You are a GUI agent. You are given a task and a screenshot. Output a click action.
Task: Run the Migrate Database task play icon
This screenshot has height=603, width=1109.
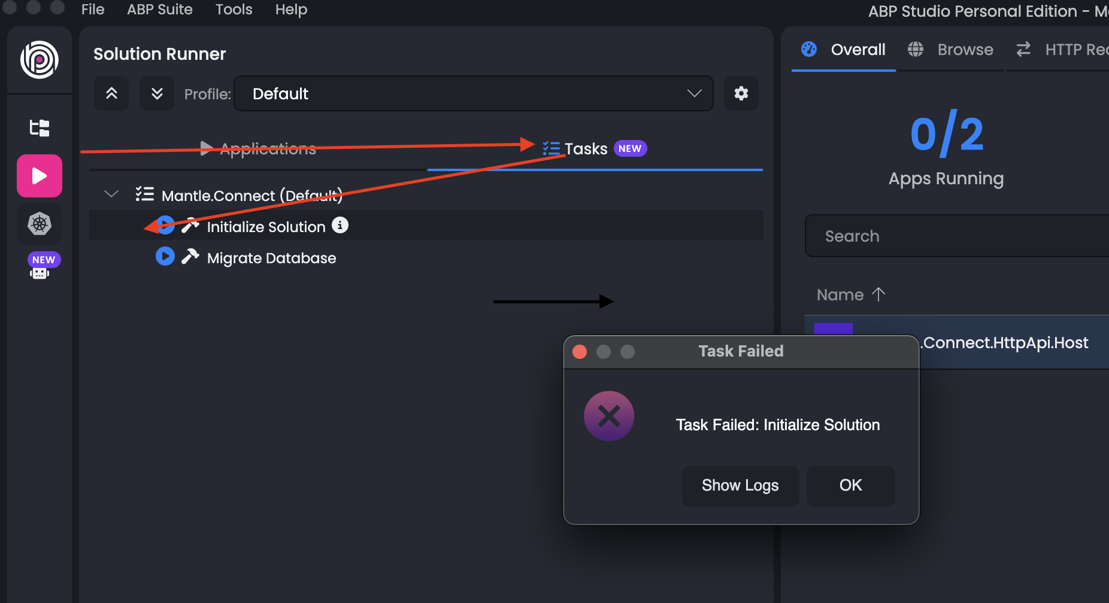tap(165, 257)
